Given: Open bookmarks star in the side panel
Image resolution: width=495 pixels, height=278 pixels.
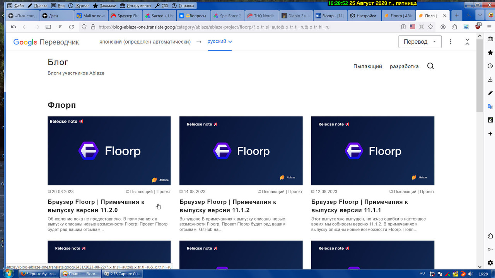Looking at the screenshot, I should 490,53.
